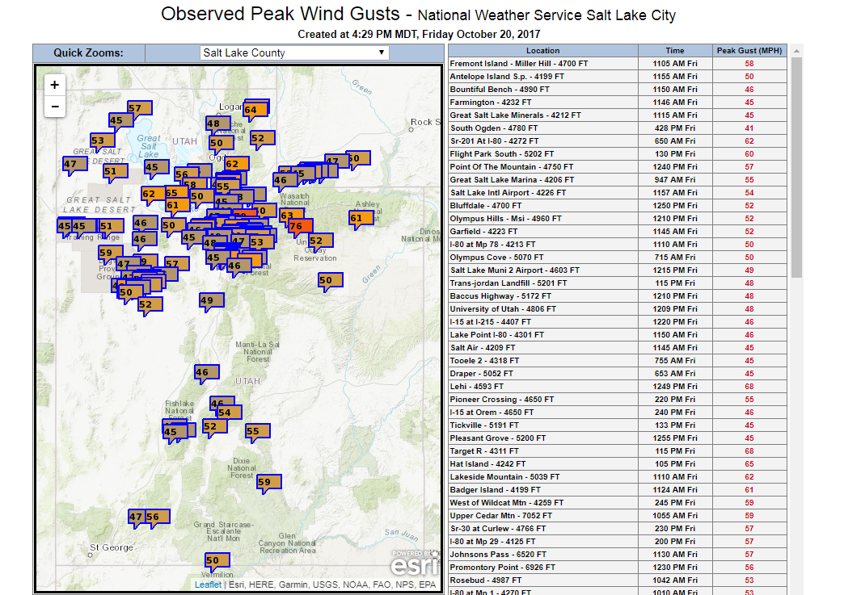This screenshot has width=844, height=595.
Task: Open the 49 mph gust marker
Action: point(209,300)
